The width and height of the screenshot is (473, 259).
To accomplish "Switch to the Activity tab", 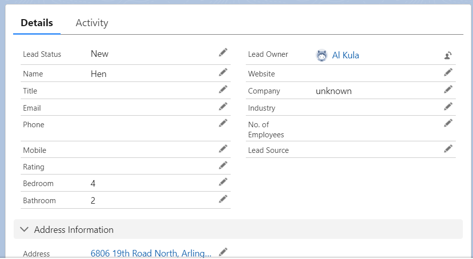I will [92, 23].
